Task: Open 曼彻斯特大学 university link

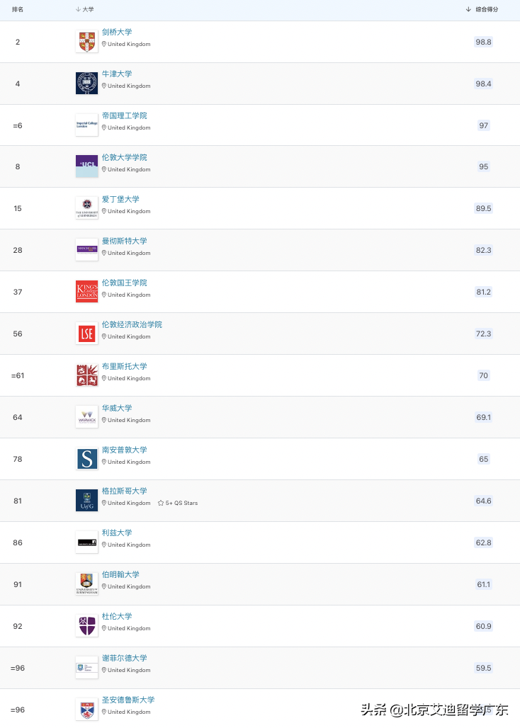Action: 124,241
